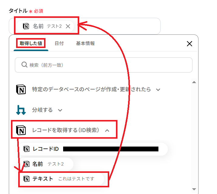Switch to the 取得した値 tab
The height and width of the screenshot is (194, 217).
[31, 44]
